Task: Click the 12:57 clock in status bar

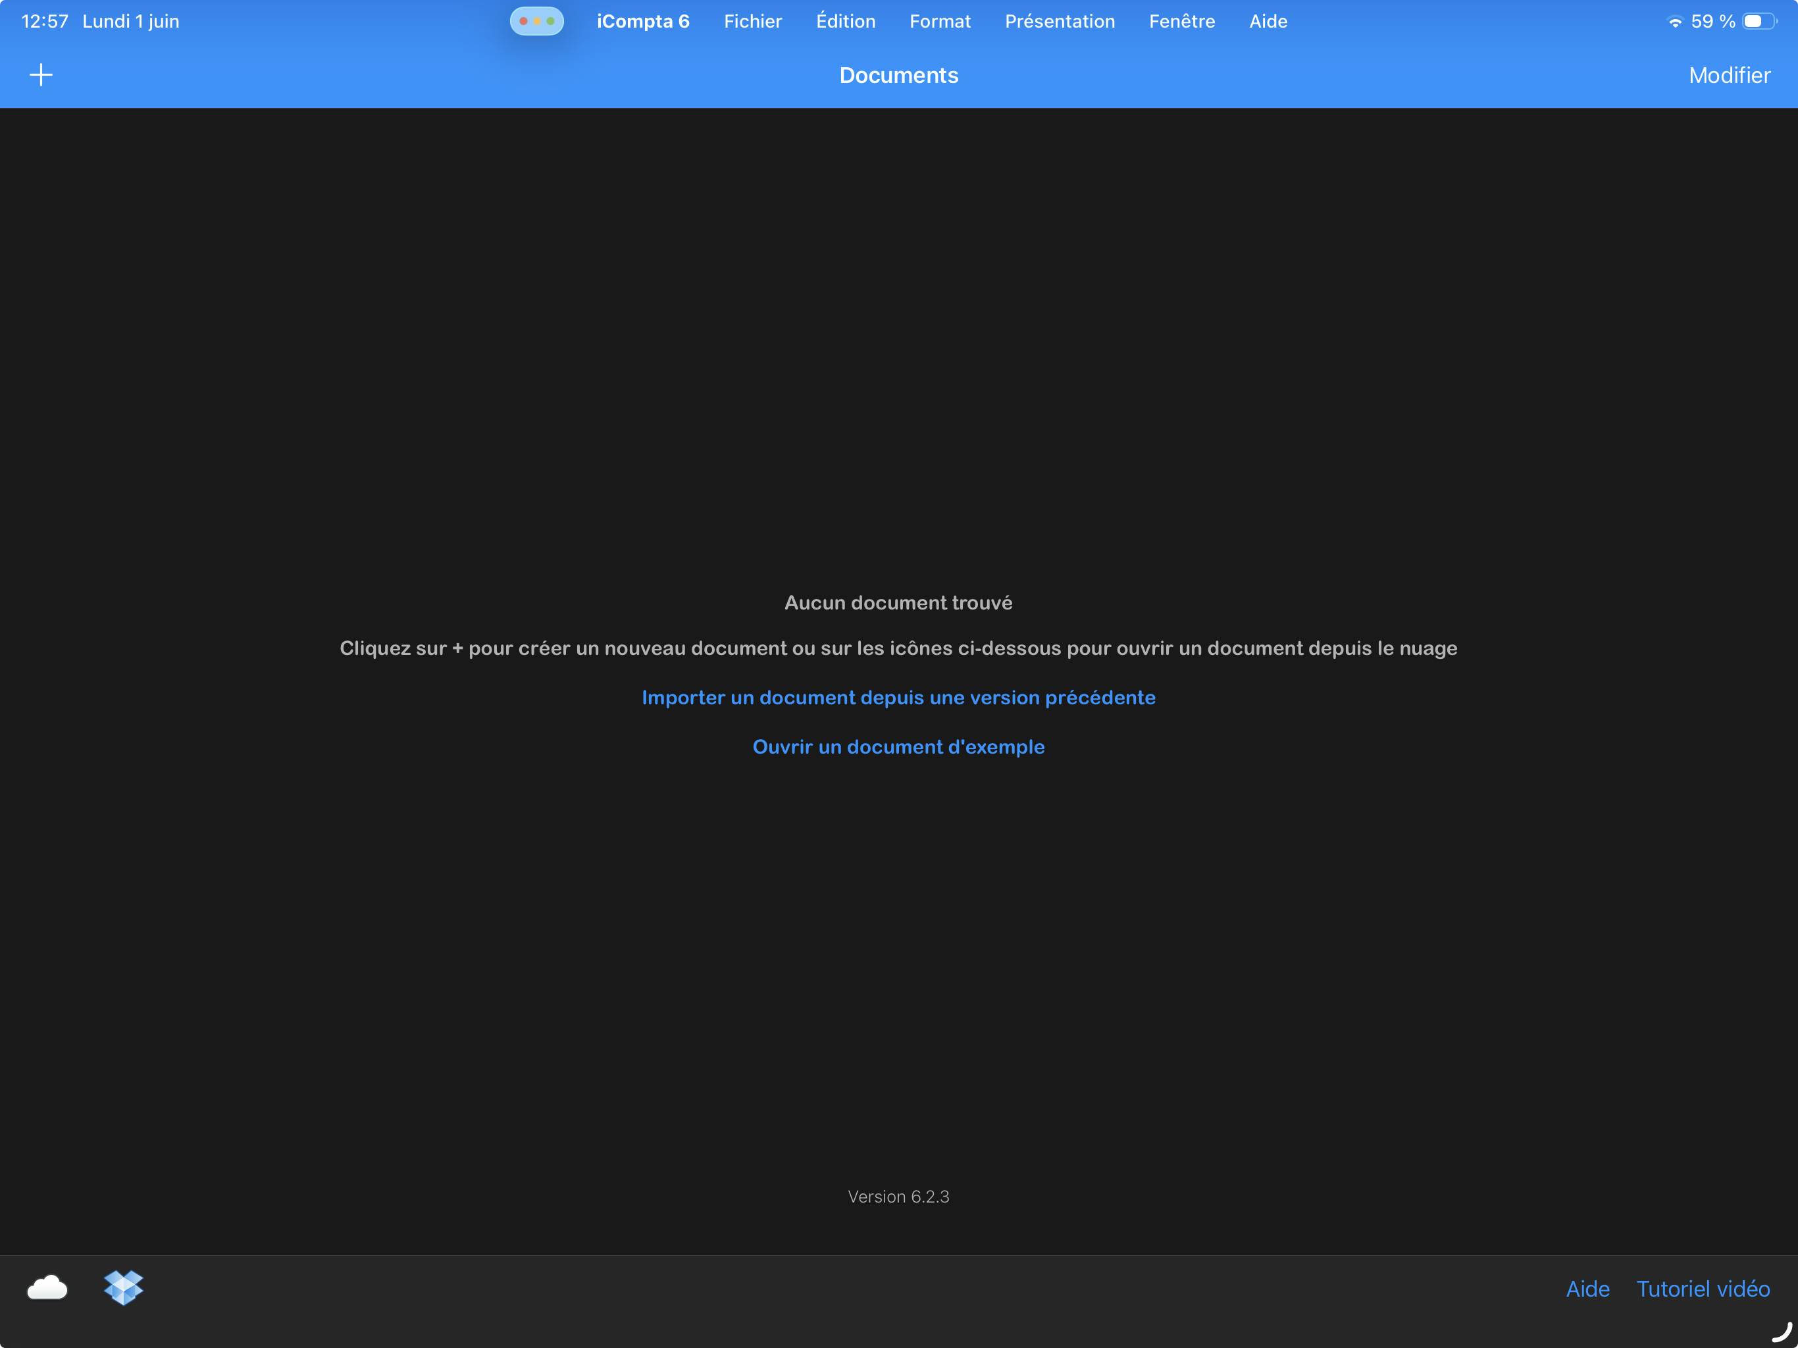Action: pos(45,22)
